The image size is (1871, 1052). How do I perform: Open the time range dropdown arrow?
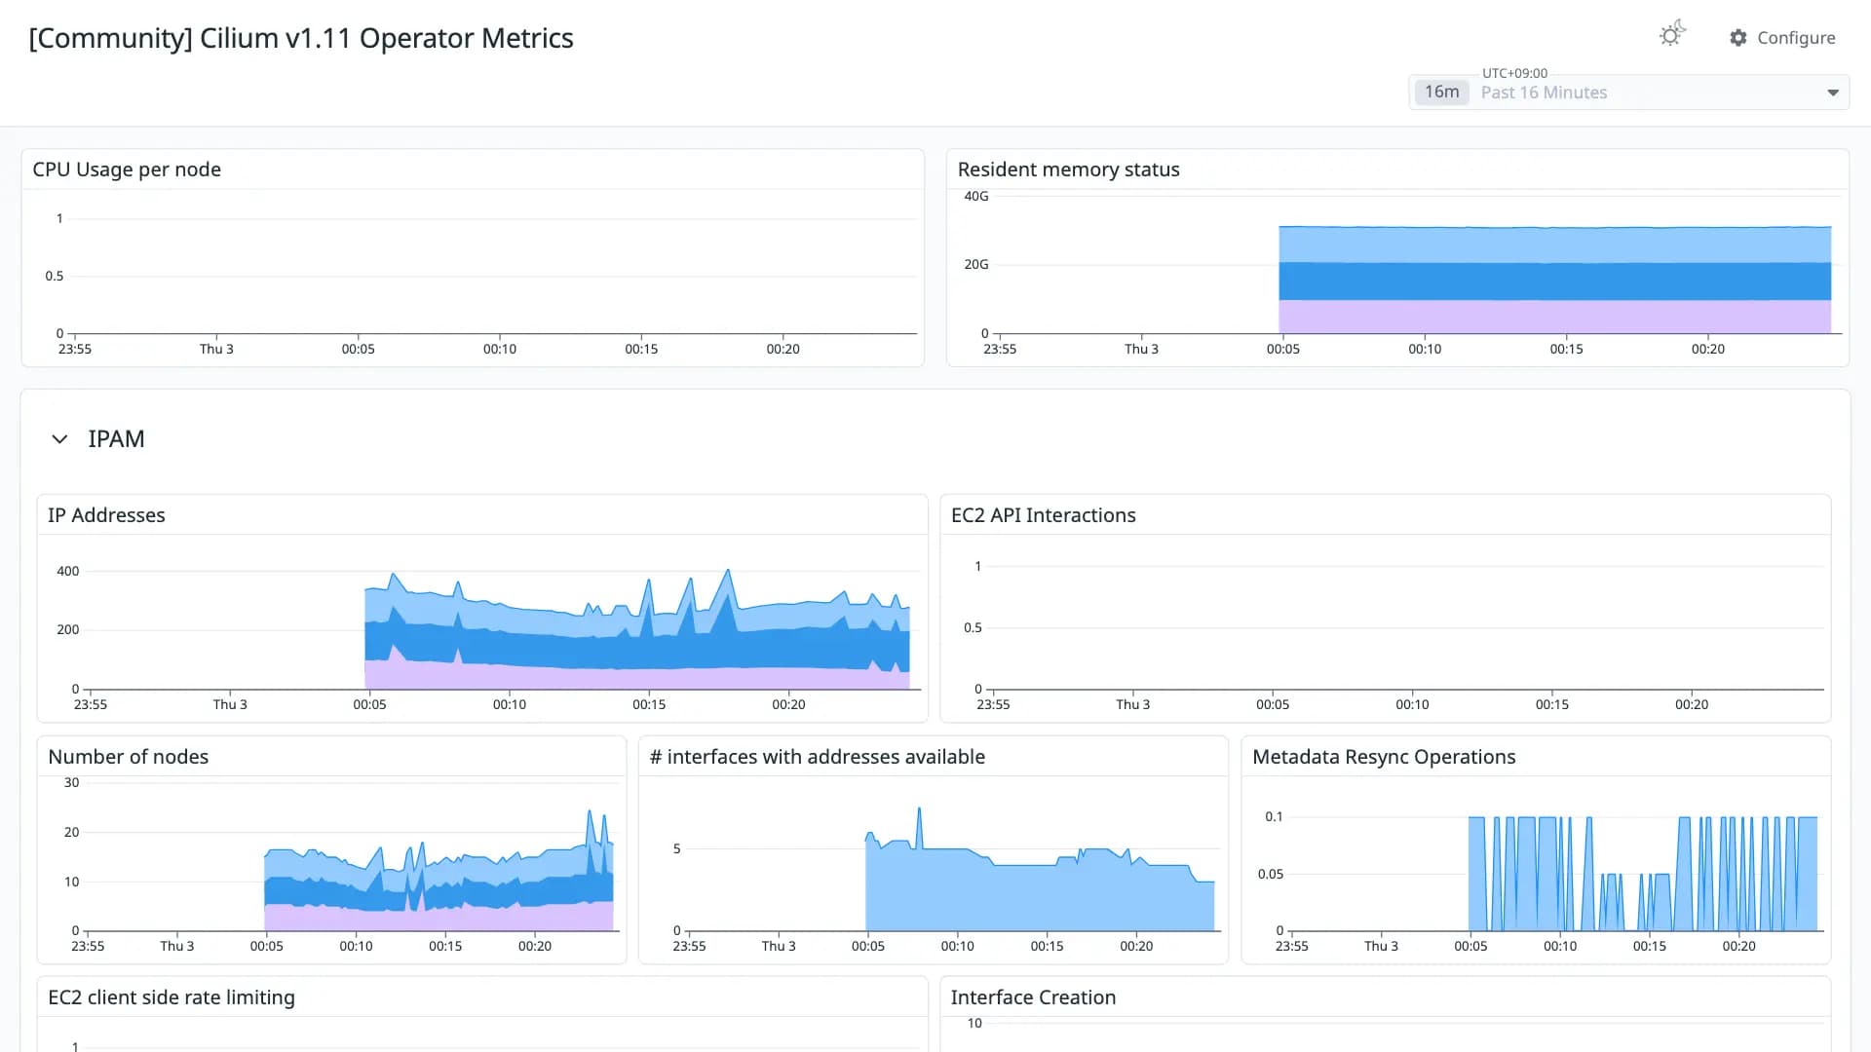point(1832,93)
